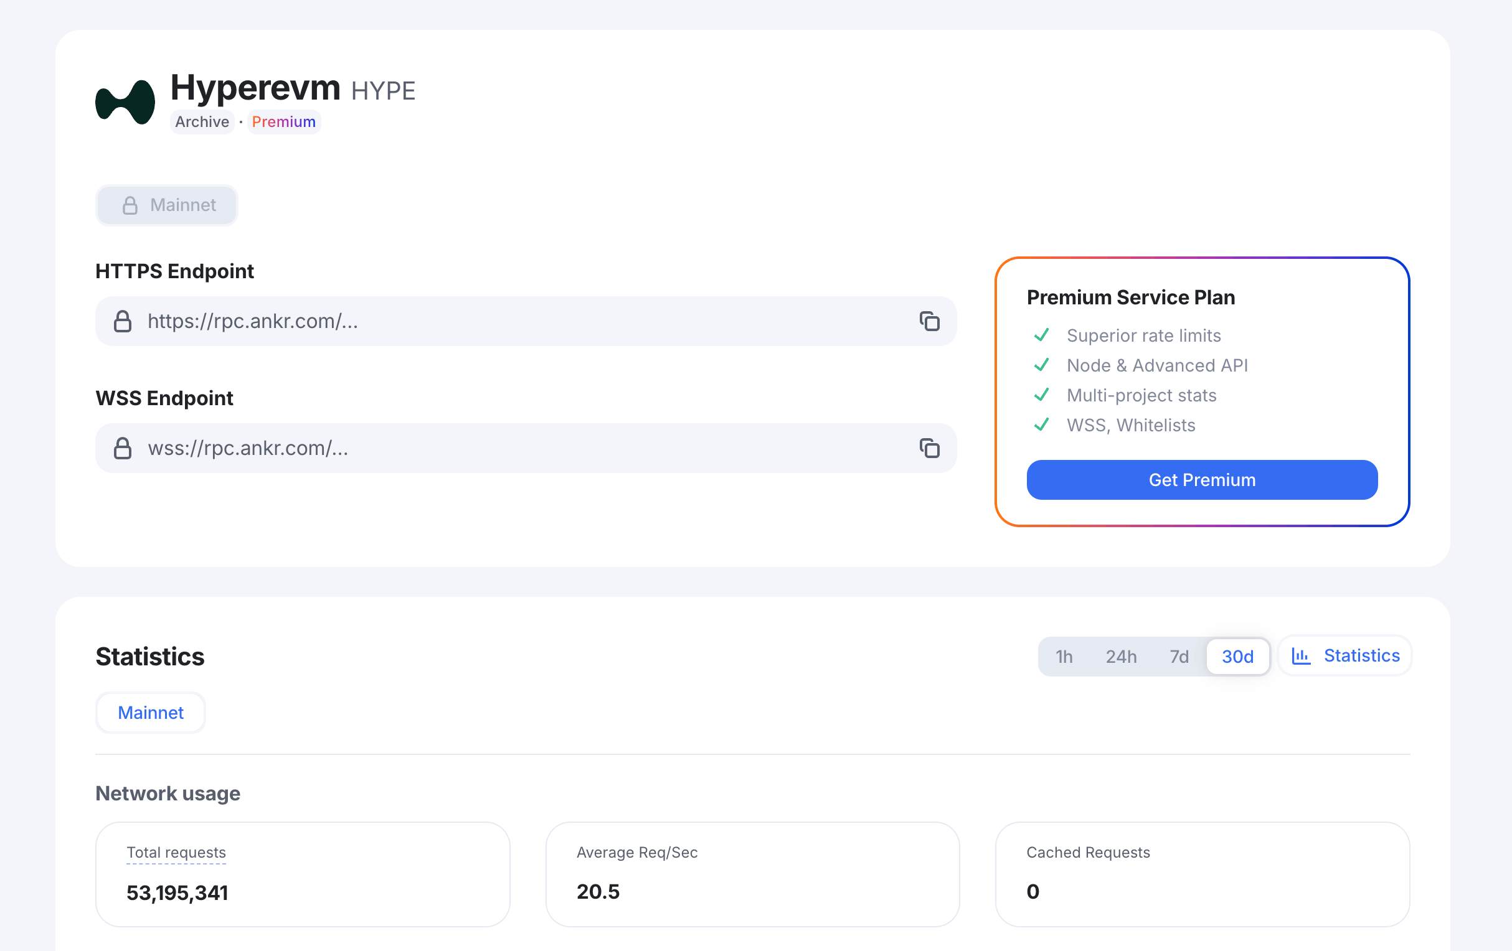Open the Statistics button link

(x=1345, y=656)
